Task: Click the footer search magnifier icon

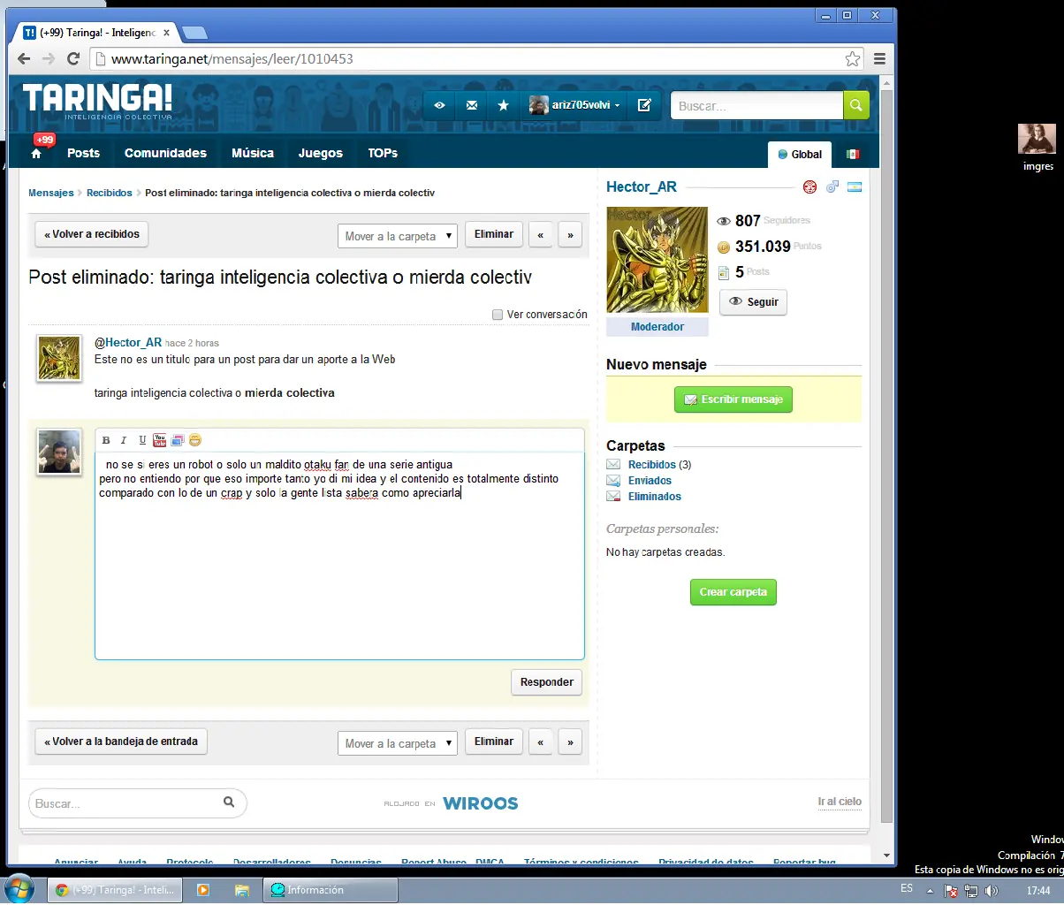Action: click(229, 802)
